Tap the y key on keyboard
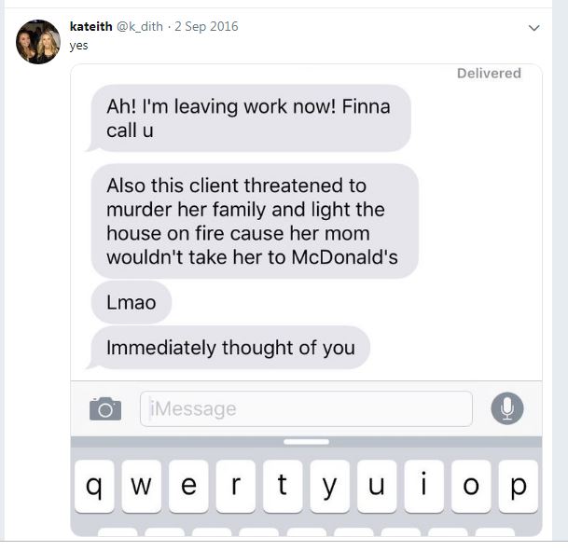568x551 pixels. 329,486
